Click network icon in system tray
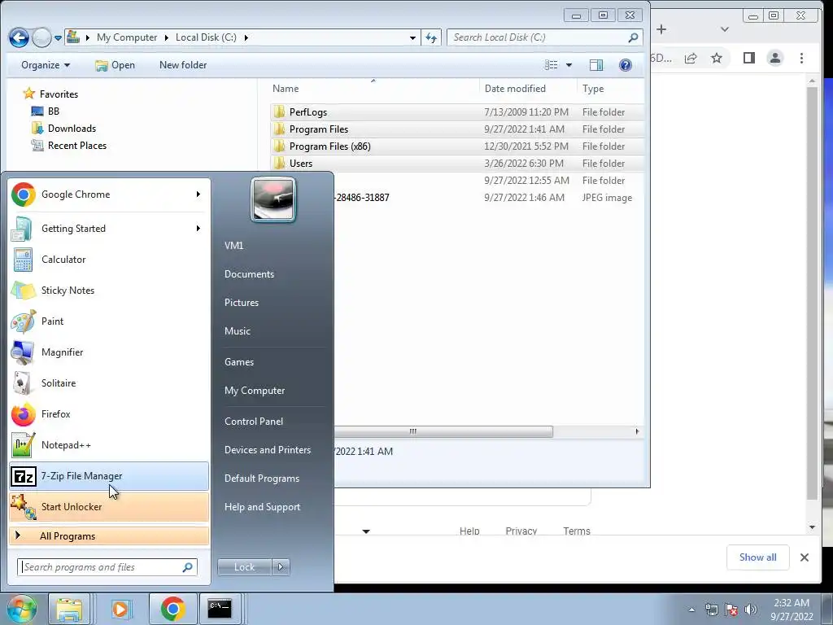 click(711, 610)
